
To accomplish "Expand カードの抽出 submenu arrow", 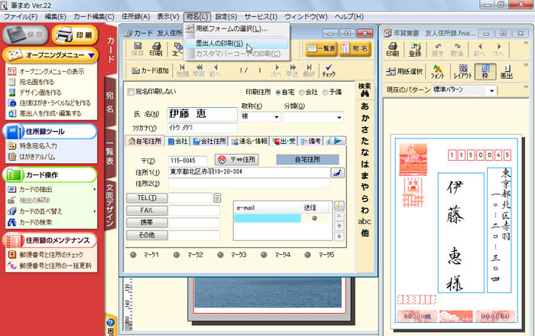I will click(x=95, y=189).
